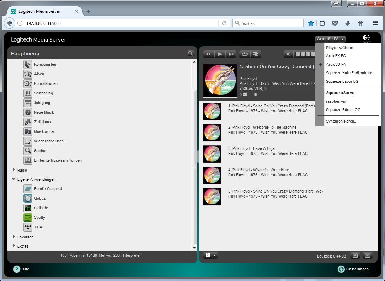Choose Squeeze Büro 1.OG entry
This screenshot has width=385, height=281.
pos(343,110)
